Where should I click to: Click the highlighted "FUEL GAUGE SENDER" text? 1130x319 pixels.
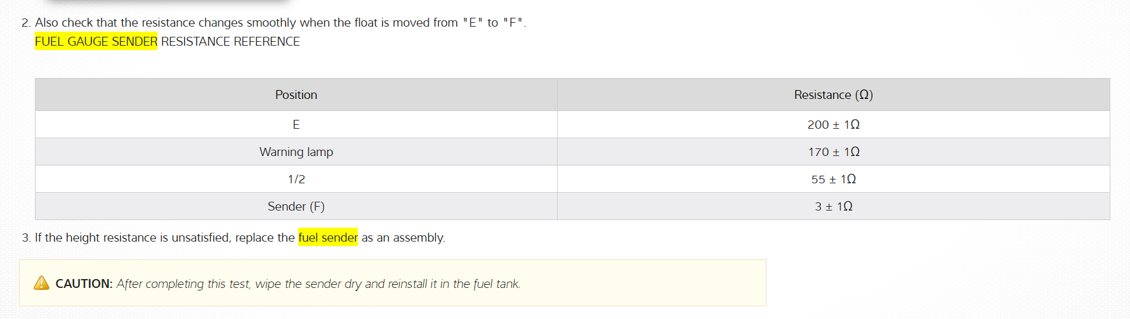pyautogui.click(x=96, y=42)
